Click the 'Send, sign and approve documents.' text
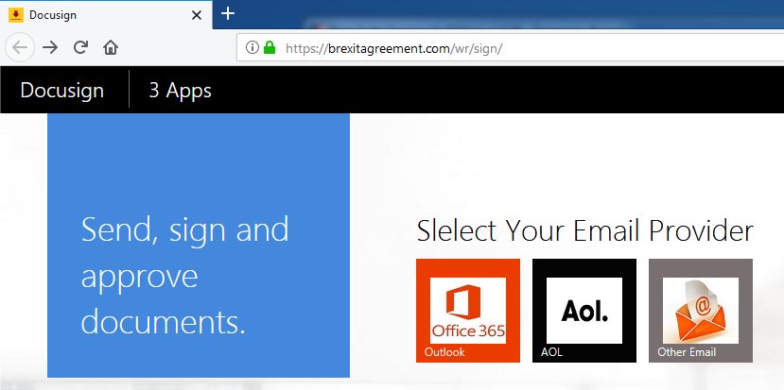The width and height of the screenshot is (784, 390). (185, 276)
